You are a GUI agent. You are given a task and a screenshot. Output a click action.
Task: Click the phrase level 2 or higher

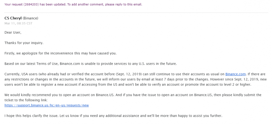pyautogui.click(x=235, y=85)
